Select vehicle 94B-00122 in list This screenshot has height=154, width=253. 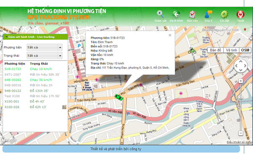[13, 91]
